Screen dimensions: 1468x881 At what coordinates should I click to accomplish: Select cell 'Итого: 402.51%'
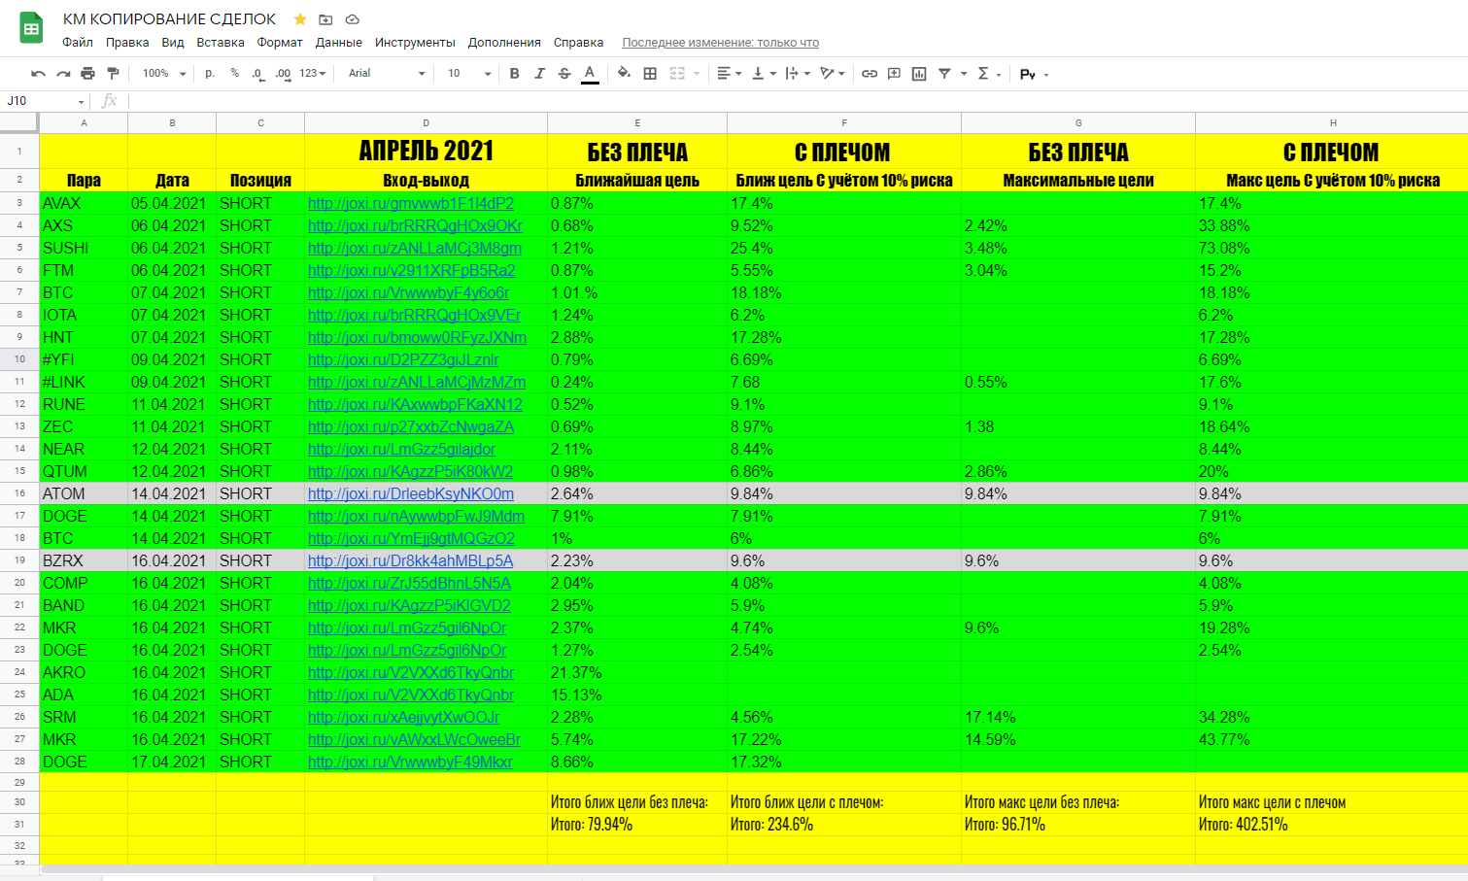pos(1331,825)
